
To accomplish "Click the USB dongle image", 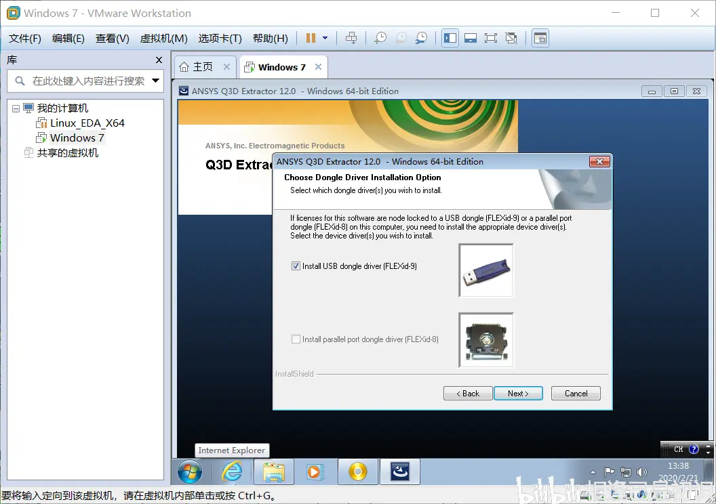I will click(x=486, y=270).
